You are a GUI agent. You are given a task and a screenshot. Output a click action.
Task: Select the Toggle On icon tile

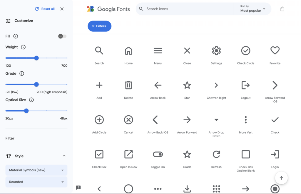(x=158, y=154)
